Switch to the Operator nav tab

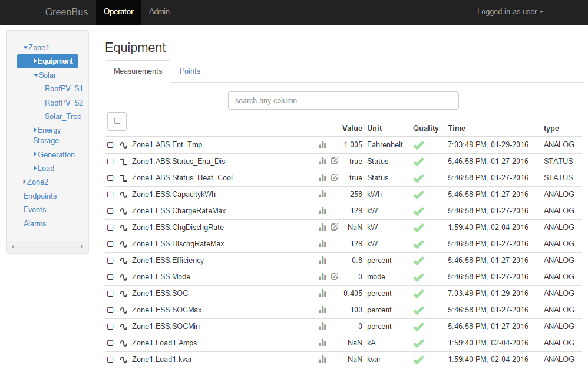(x=118, y=12)
